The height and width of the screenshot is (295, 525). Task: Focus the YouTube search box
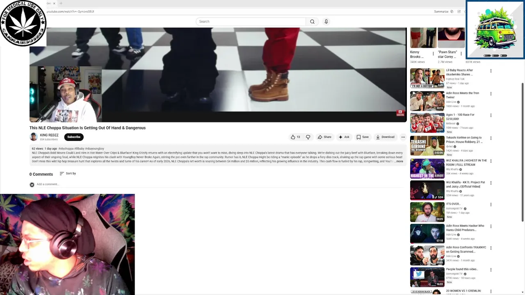pos(251,22)
